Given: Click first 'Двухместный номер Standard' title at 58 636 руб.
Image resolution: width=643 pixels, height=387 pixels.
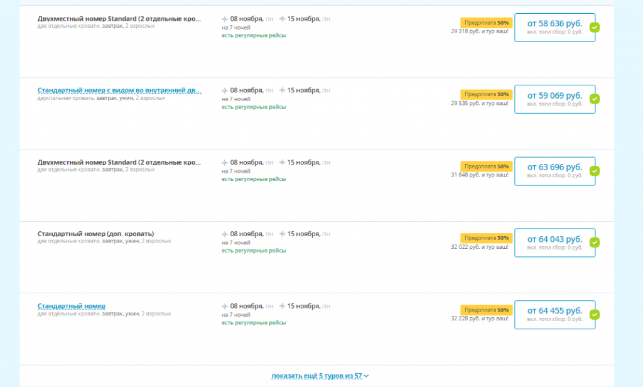Looking at the screenshot, I should [119, 19].
